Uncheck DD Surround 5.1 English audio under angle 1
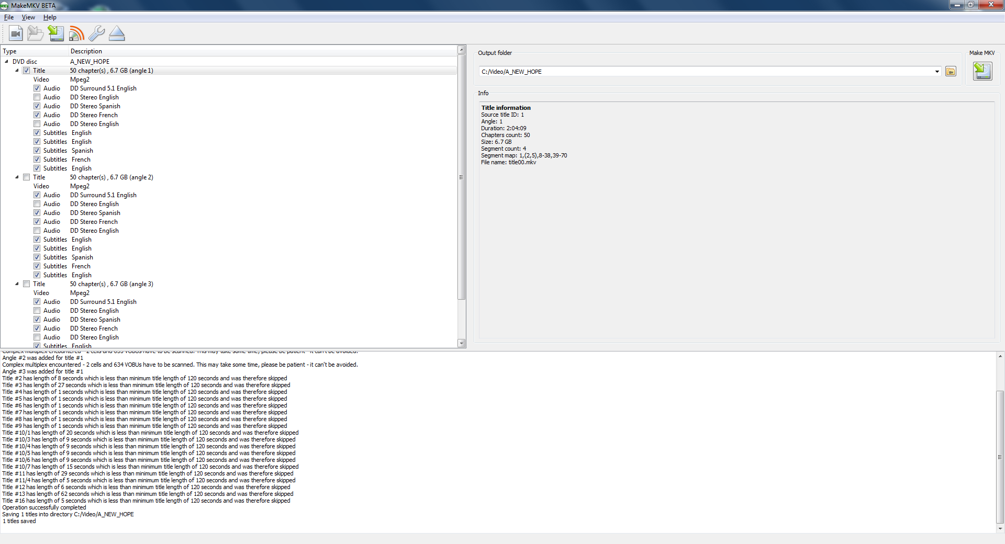The width and height of the screenshot is (1005, 544). pos(37,88)
